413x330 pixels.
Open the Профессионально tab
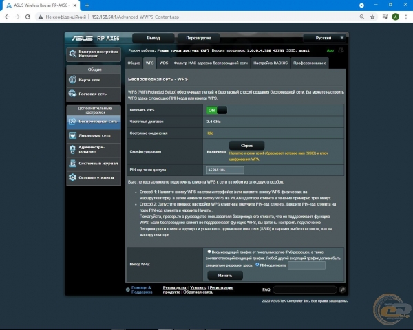(x=310, y=63)
